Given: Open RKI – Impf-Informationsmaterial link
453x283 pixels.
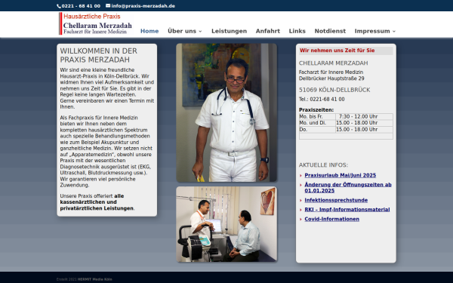Looking at the screenshot, I should (x=347, y=210).
